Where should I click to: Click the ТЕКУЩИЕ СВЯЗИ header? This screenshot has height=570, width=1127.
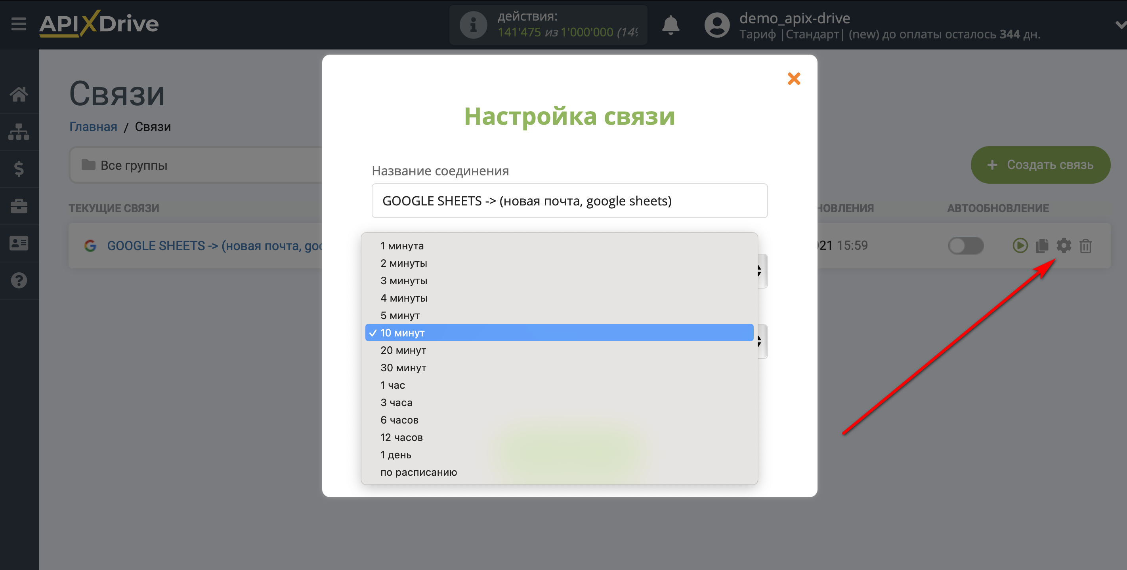pyautogui.click(x=114, y=208)
